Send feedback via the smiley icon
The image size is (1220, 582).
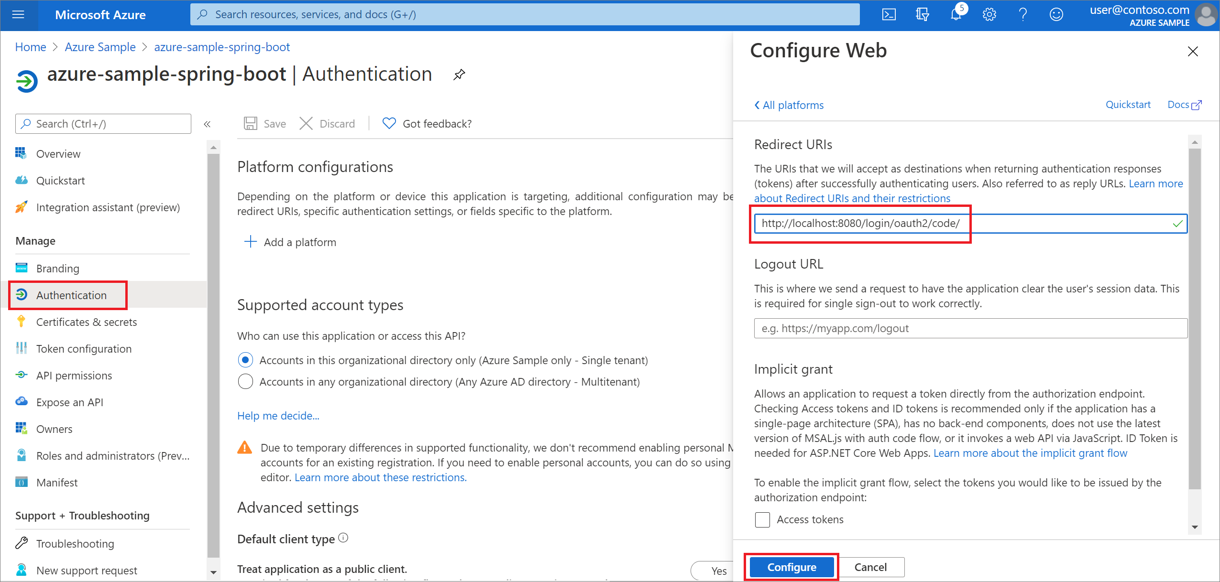pyautogui.click(x=1056, y=14)
